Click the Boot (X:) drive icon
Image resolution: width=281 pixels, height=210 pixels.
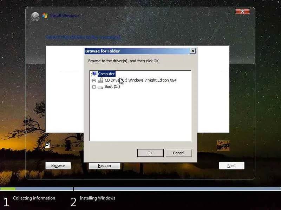(100, 87)
